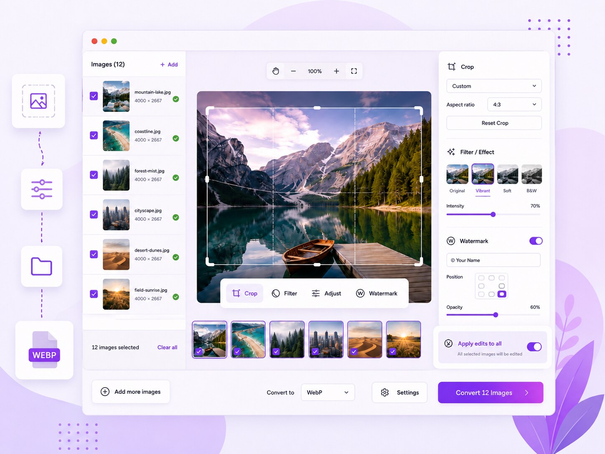Set watermark position to middle-right
Screen dimensions: 605x454
click(x=502, y=286)
